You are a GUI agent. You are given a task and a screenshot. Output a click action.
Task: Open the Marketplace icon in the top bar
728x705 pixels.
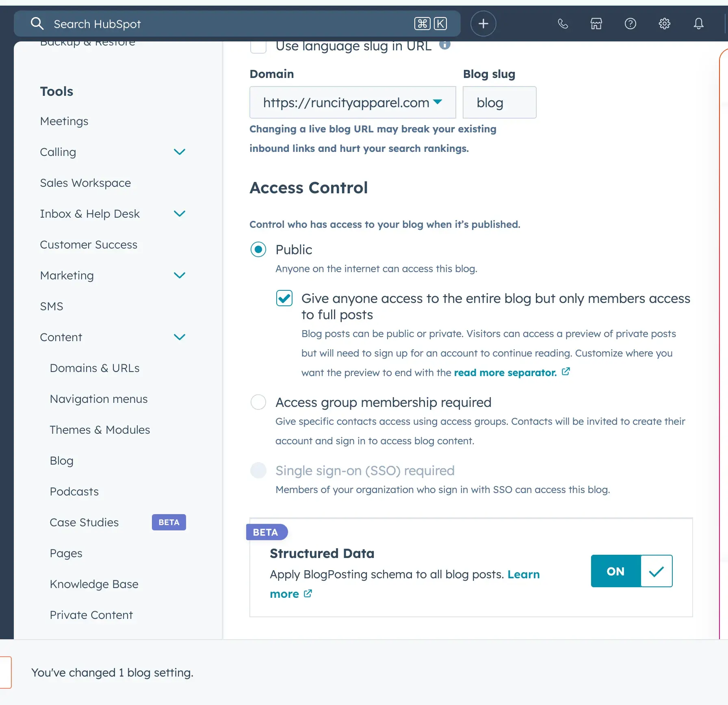(x=596, y=24)
